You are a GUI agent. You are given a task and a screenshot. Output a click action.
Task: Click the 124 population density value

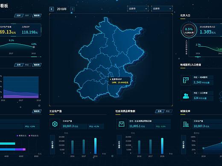[200, 98]
